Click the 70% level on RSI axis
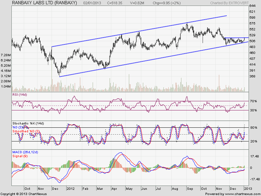The height and width of the screenshot is (196, 261). [x=253, y=101]
